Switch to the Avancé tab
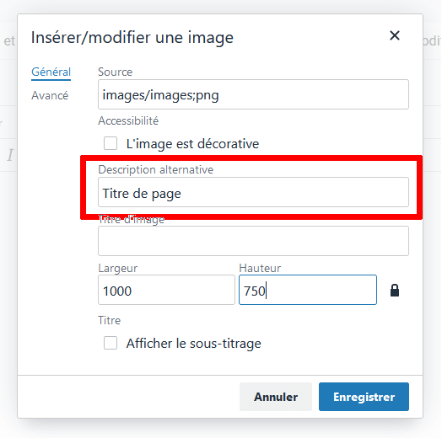The width and height of the screenshot is (442, 438). 50,95
